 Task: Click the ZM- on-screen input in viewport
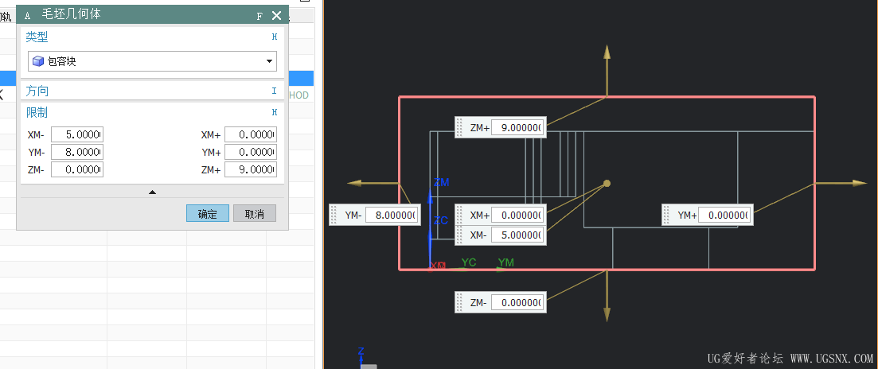(x=517, y=302)
